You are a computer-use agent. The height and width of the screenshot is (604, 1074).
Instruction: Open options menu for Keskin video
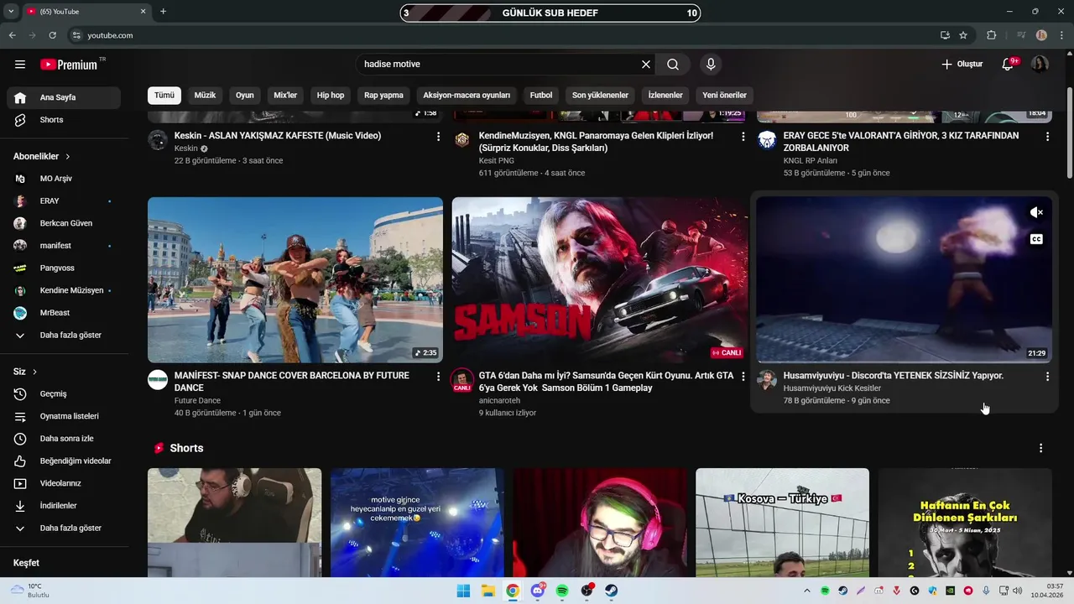[x=438, y=136]
